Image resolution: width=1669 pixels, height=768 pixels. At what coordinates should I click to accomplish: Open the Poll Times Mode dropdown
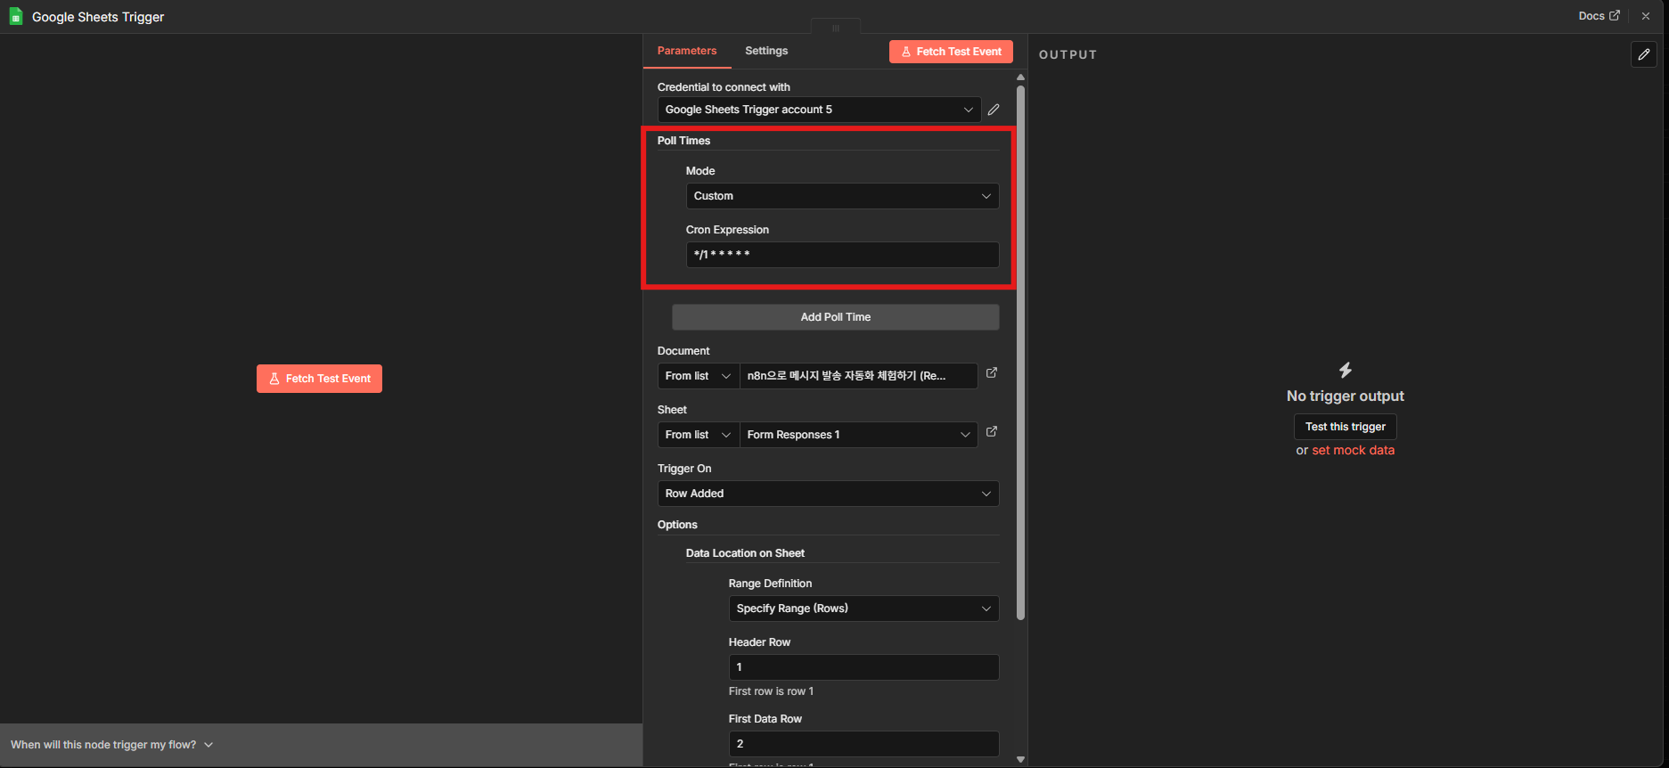[841, 196]
